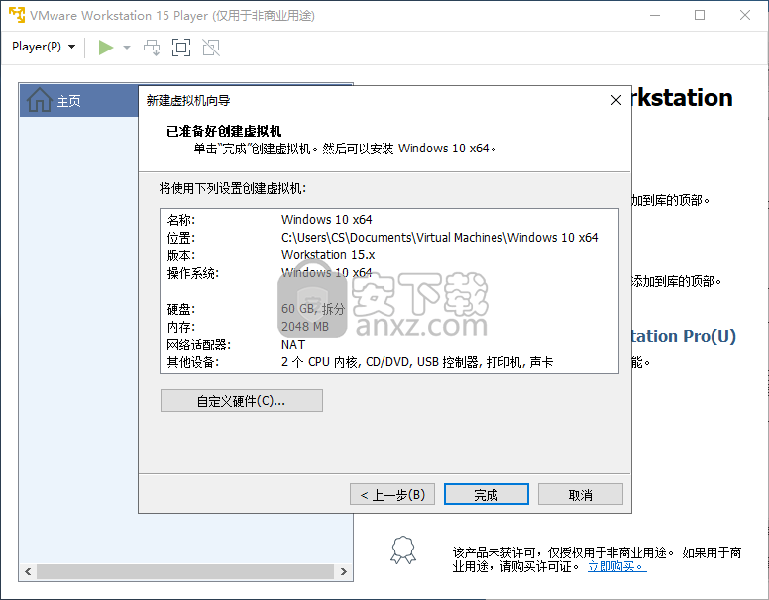Click the 立即购买 purchase link
Viewport: 769px width, 600px height.
coord(616,566)
